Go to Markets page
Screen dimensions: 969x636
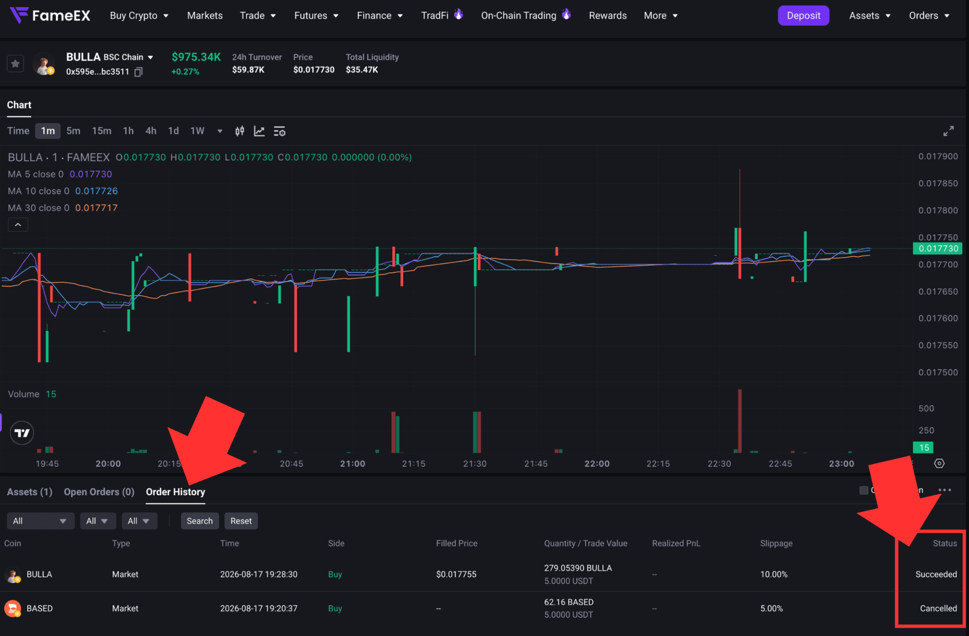[205, 16]
